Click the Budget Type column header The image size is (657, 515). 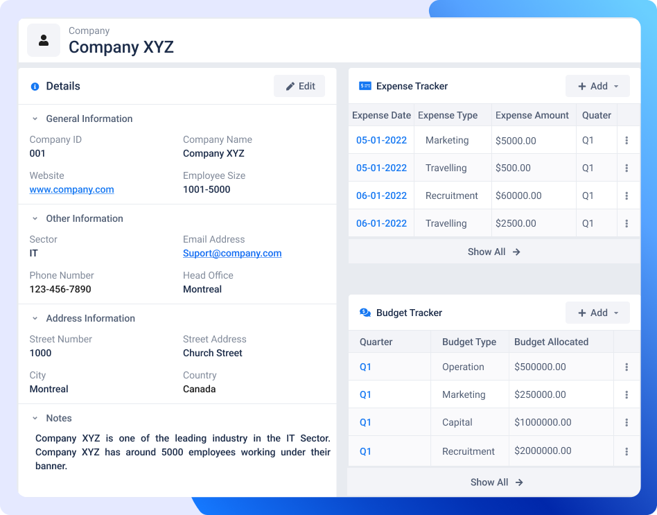coord(469,342)
